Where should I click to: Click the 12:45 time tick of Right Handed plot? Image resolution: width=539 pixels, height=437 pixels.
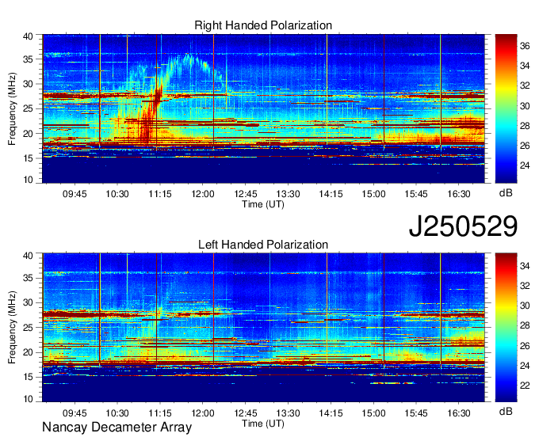pyautogui.click(x=246, y=194)
